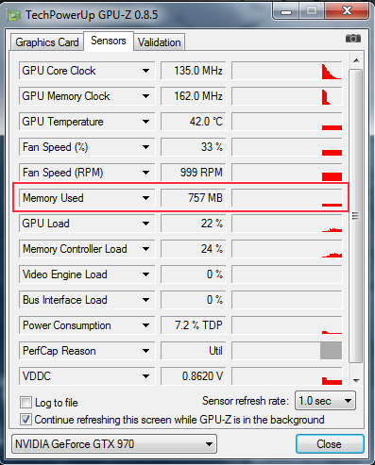Expand the GPU Load sensor dropdown arrow
This screenshot has width=375, height=465.
click(x=145, y=224)
